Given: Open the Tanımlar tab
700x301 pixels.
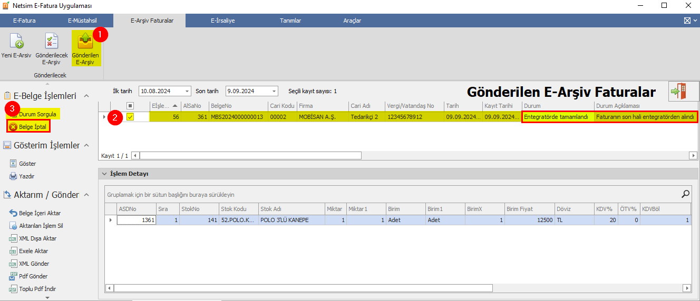Looking at the screenshot, I should (290, 21).
